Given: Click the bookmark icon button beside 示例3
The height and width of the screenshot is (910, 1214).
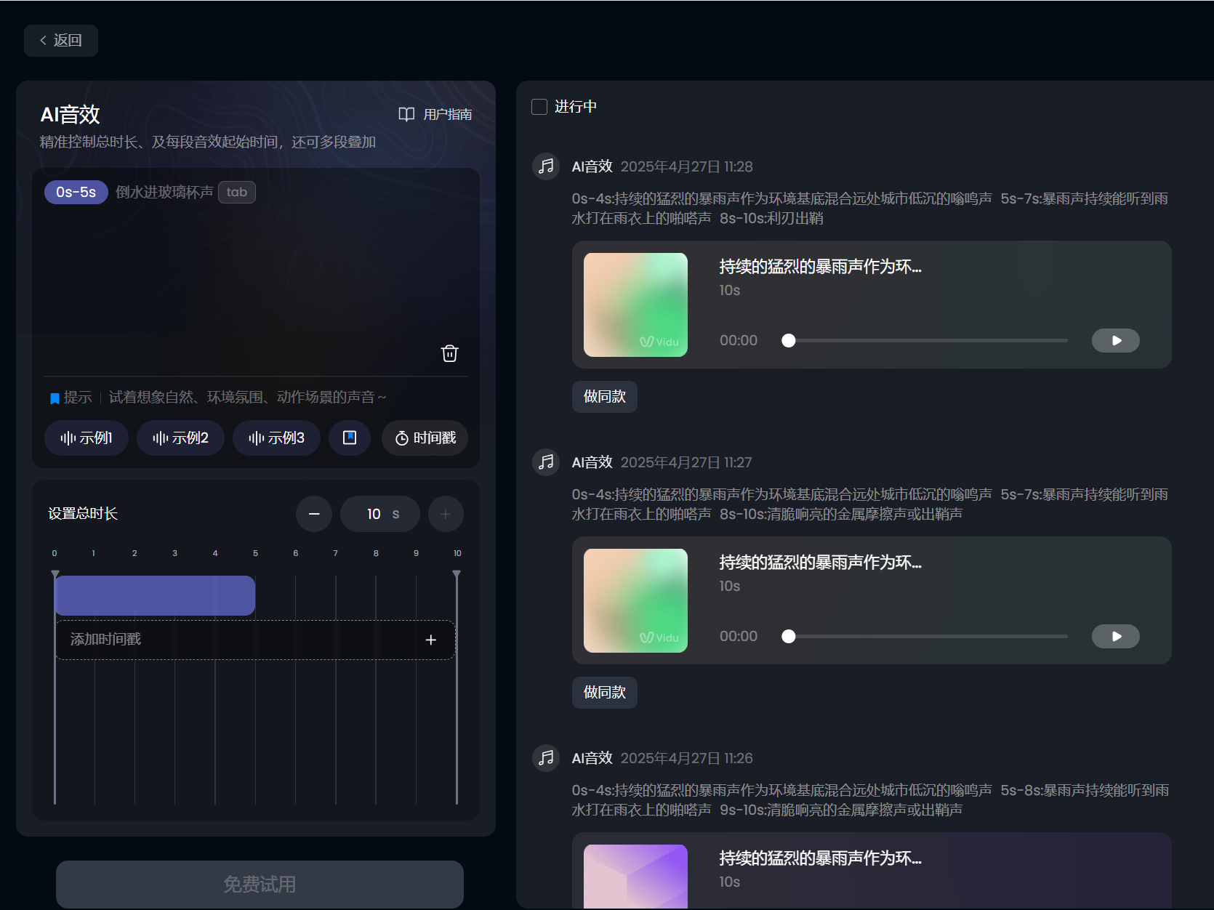Looking at the screenshot, I should point(350,438).
